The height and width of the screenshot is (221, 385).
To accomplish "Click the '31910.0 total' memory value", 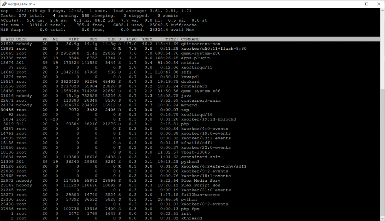I will coord(47,25).
